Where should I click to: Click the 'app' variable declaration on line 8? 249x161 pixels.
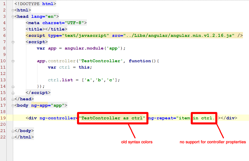[52, 48]
